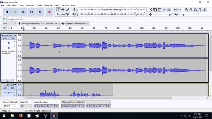Click the play-at-speed slider
This screenshot has height=119, width=212.
15,19
